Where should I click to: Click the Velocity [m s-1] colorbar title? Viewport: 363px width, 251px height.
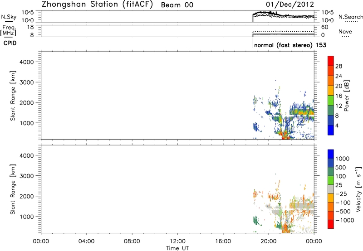[x=358, y=189]
